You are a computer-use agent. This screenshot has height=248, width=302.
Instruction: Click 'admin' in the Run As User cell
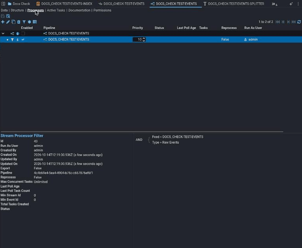(253, 40)
